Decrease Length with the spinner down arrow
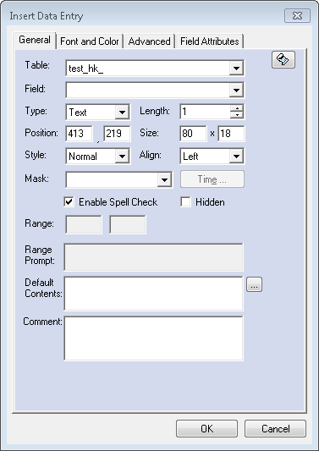Screen dimensions: 319x451 click(237, 115)
